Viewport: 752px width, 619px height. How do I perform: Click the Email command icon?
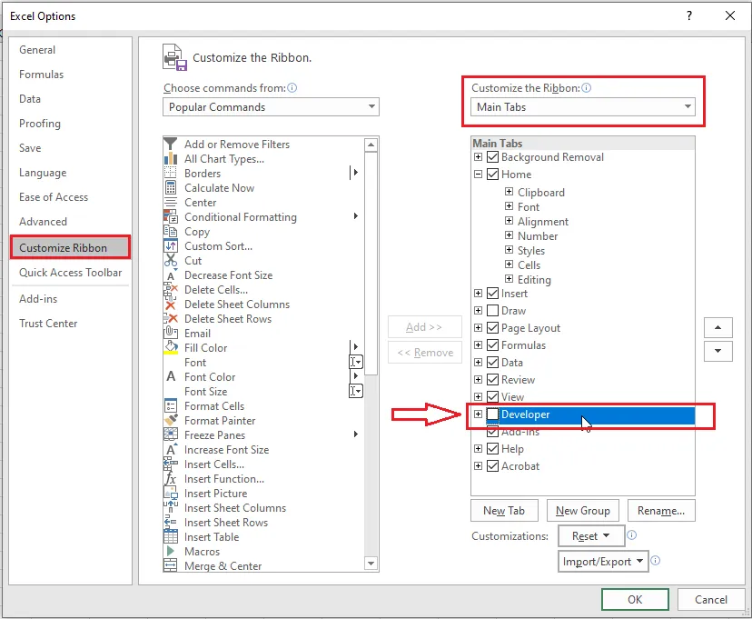pos(170,333)
